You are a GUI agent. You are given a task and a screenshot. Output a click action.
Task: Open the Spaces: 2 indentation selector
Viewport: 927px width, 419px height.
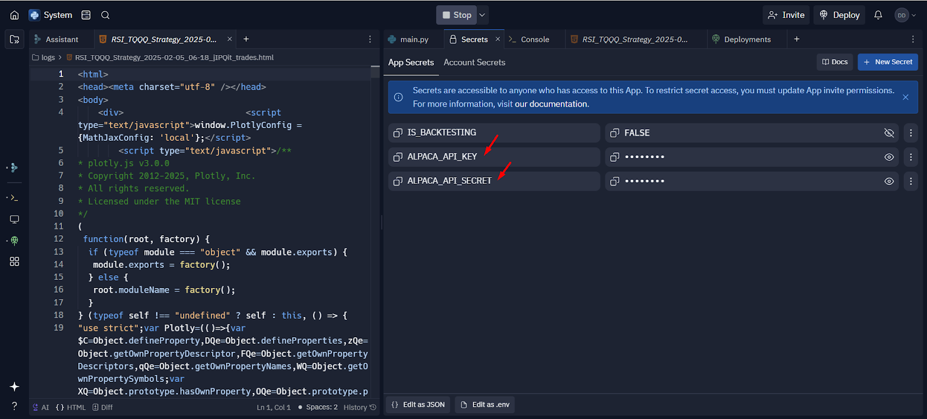322,407
